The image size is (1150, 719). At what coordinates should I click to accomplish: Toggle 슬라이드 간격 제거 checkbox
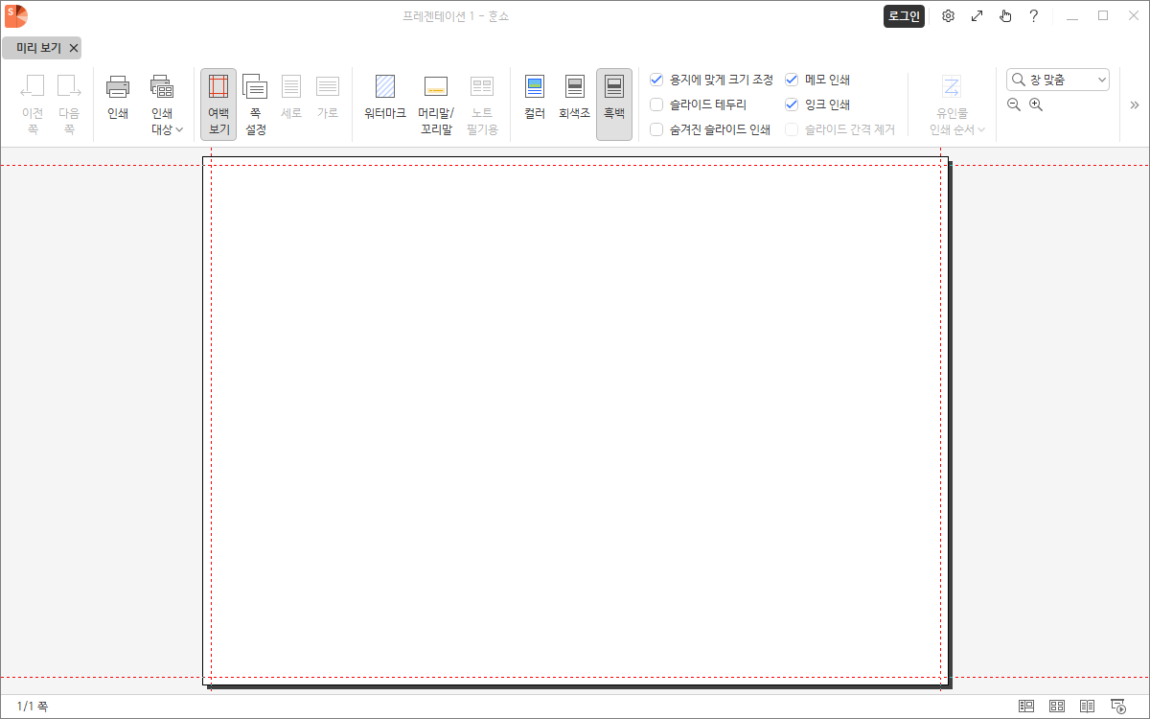click(792, 129)
